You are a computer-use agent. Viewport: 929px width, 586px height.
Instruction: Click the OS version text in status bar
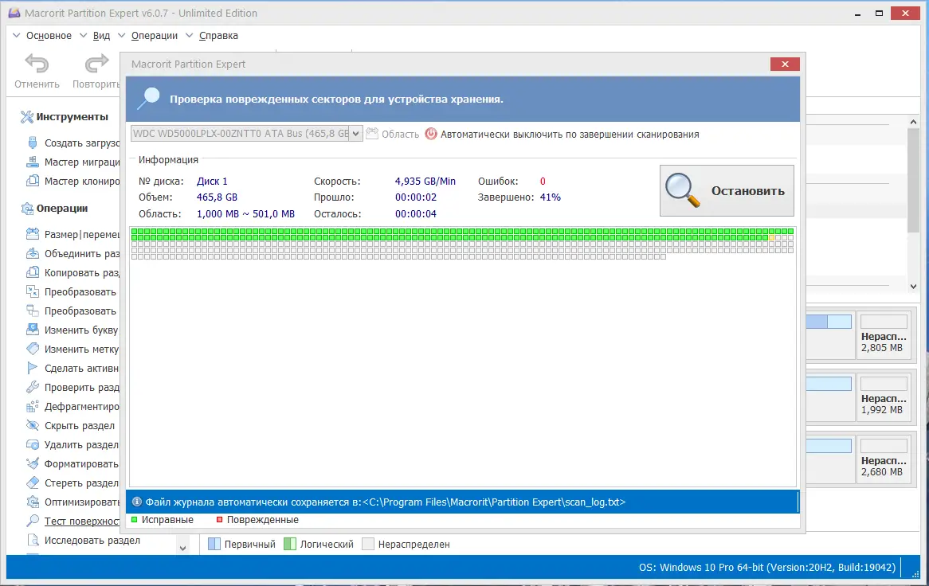coord(766,567)
